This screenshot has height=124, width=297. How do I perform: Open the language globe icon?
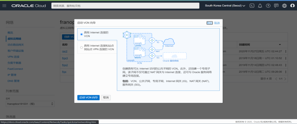(x=284, y=6)
